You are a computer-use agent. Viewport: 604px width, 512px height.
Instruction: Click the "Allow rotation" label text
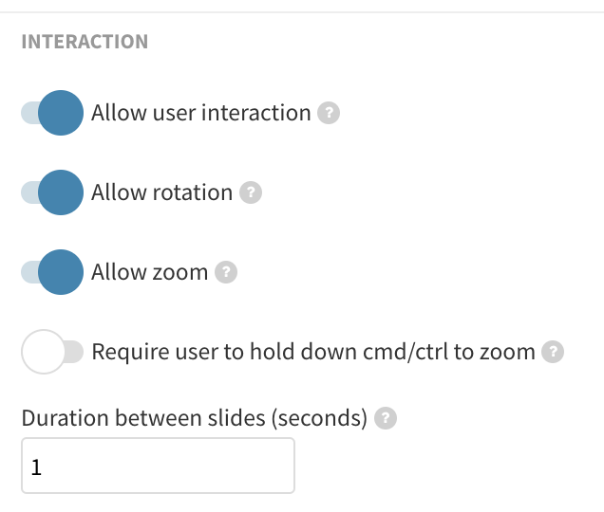(161, 193)
